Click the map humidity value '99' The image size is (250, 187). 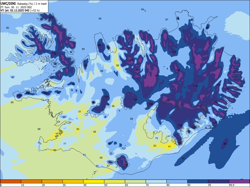207,28
